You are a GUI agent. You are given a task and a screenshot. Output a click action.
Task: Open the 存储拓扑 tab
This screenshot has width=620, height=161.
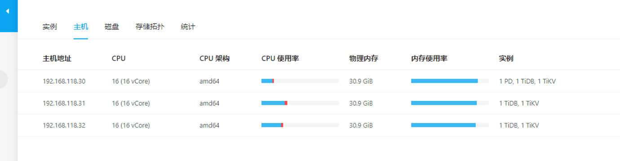[x=150, y=27]
